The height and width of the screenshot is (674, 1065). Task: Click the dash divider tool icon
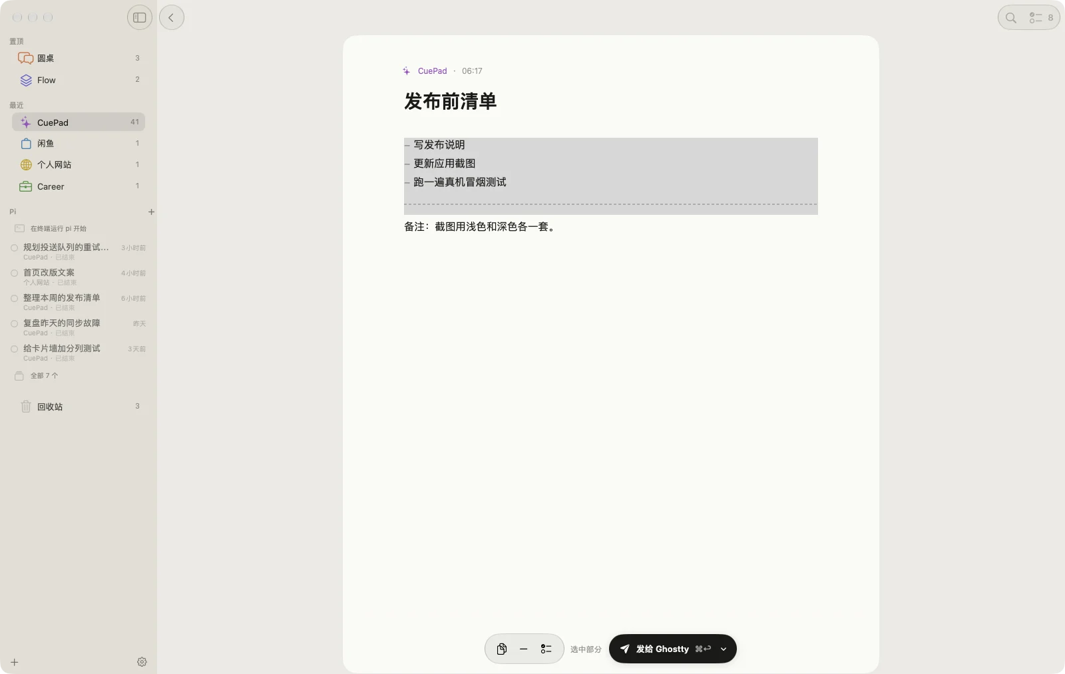pos(524,649)
